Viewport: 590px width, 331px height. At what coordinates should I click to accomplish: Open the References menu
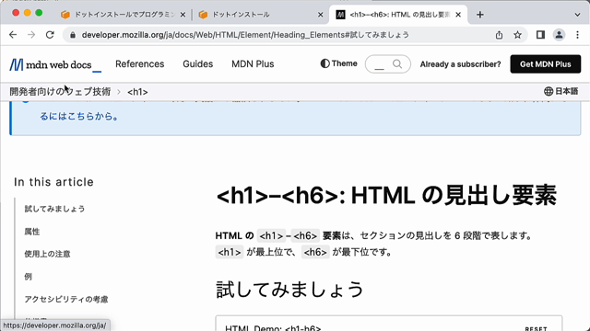[x=139, y=64]
